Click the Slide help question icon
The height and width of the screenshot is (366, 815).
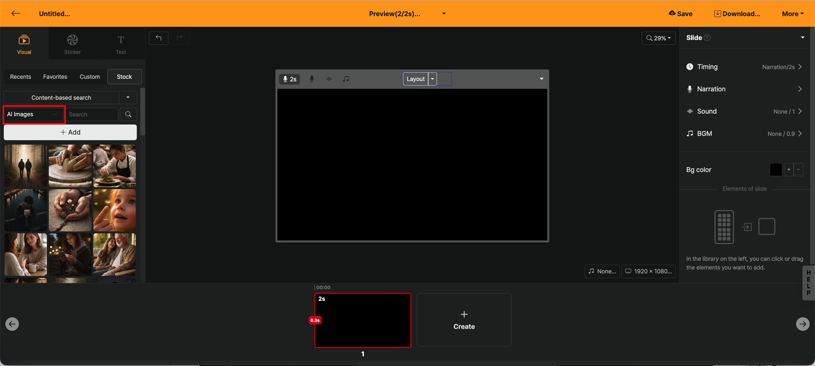(x=707, y=38)
